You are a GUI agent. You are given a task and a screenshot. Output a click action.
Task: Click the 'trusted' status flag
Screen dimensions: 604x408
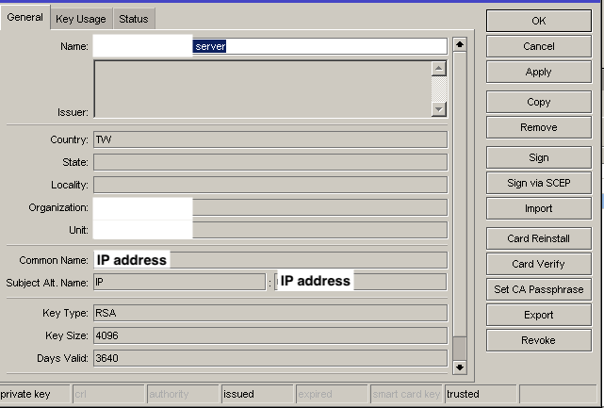pos(481,394)
